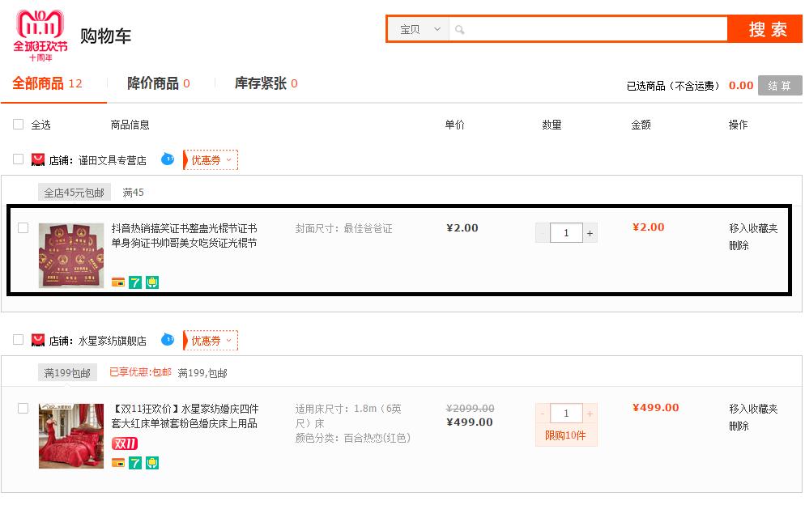Click the 结算 checkout button
The image size is (805, 505).
pos(779,84)
